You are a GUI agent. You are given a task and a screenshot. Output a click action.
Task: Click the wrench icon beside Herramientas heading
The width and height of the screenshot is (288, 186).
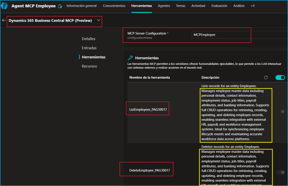coord(130,58)
